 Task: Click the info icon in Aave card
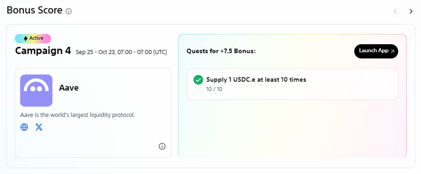(x=162, y=146)
